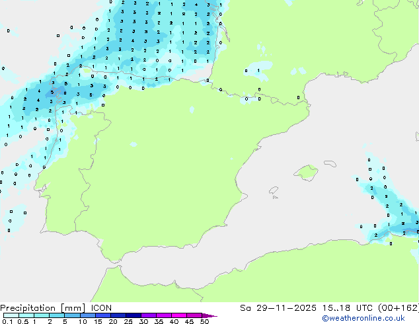
Task: Click the "8" precipitation value near Galicia
Action: (65, 93)
